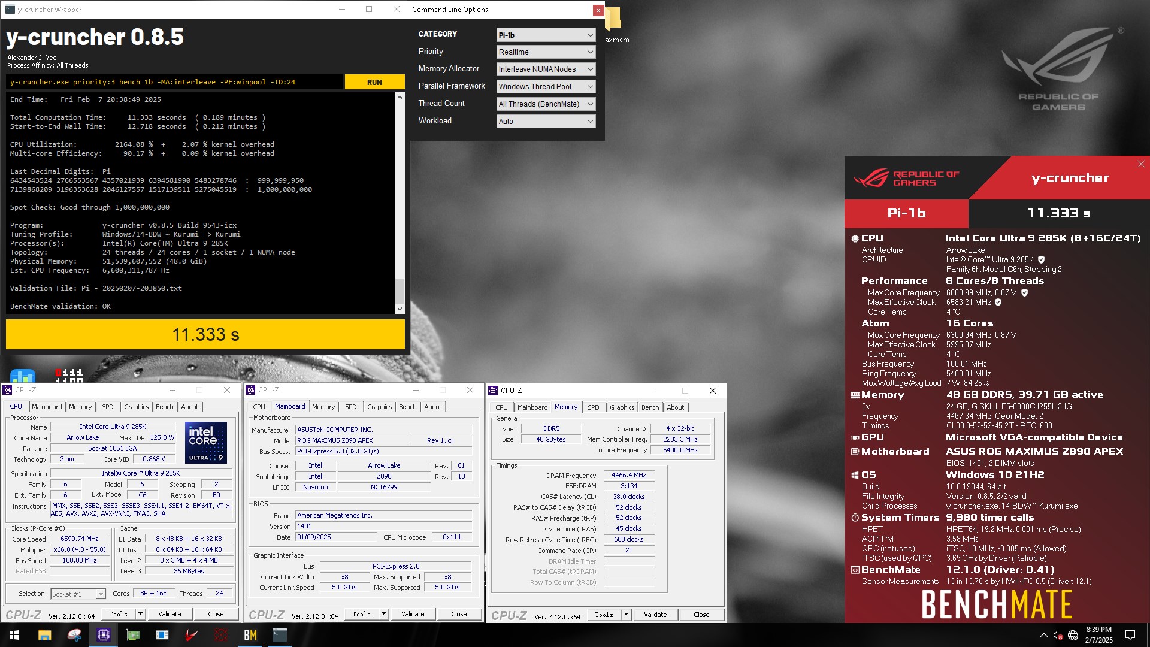The height and width of the screenshot is (647, 1150).
Task: Click the muted volume tray icon
Action: 1058,635
